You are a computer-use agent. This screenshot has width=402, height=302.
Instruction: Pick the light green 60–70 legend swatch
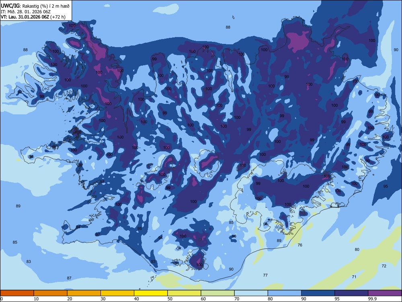point(217,293)
